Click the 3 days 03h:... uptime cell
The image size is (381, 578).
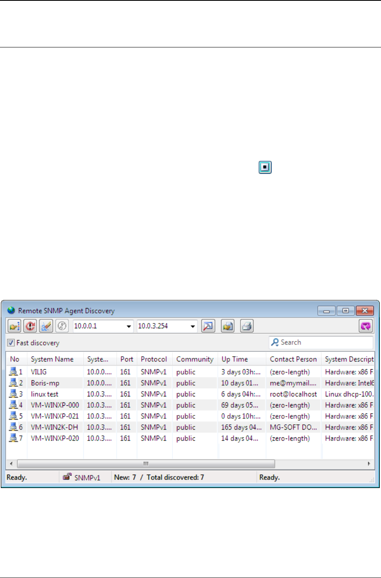(x=241, y=372)
